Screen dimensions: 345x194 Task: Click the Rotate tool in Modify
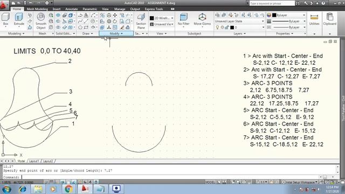pos(115,22)
